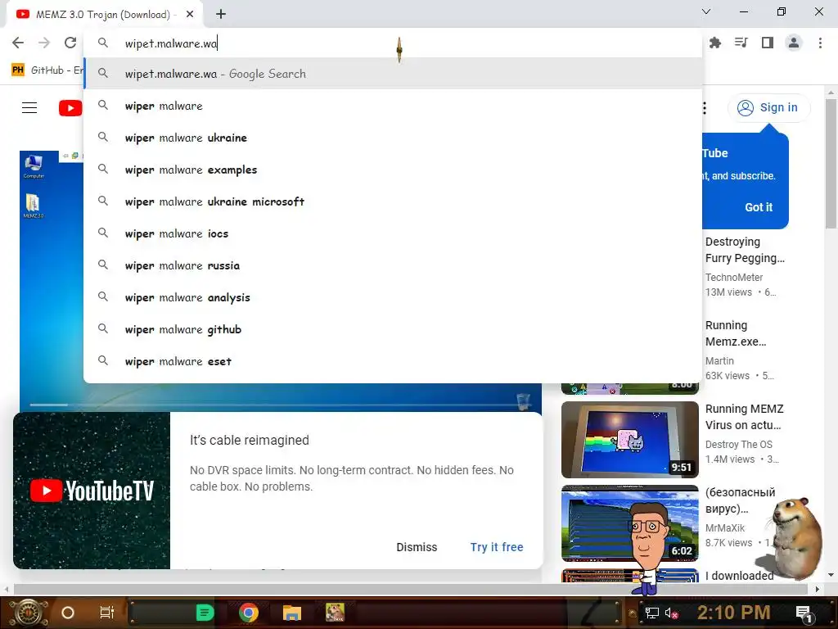Click the 'Destroy The OS' channel name
Viewport: 838px width, 629px height.
tap(738, 445)
